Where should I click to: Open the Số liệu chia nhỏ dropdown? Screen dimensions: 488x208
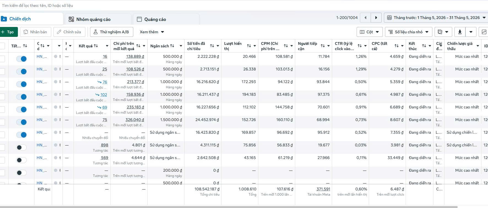click(408, 32)
